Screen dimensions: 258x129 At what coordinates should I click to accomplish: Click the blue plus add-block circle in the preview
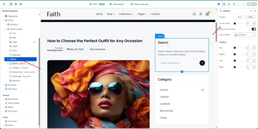(182, 72)
